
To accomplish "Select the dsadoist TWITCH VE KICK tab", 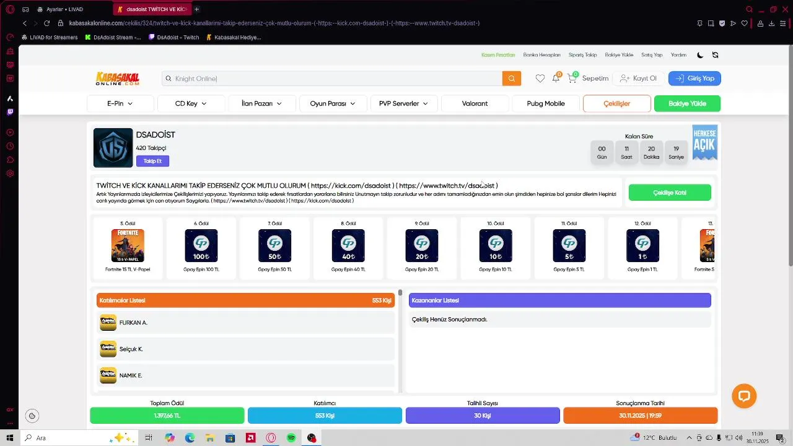I will click(152, 9).
